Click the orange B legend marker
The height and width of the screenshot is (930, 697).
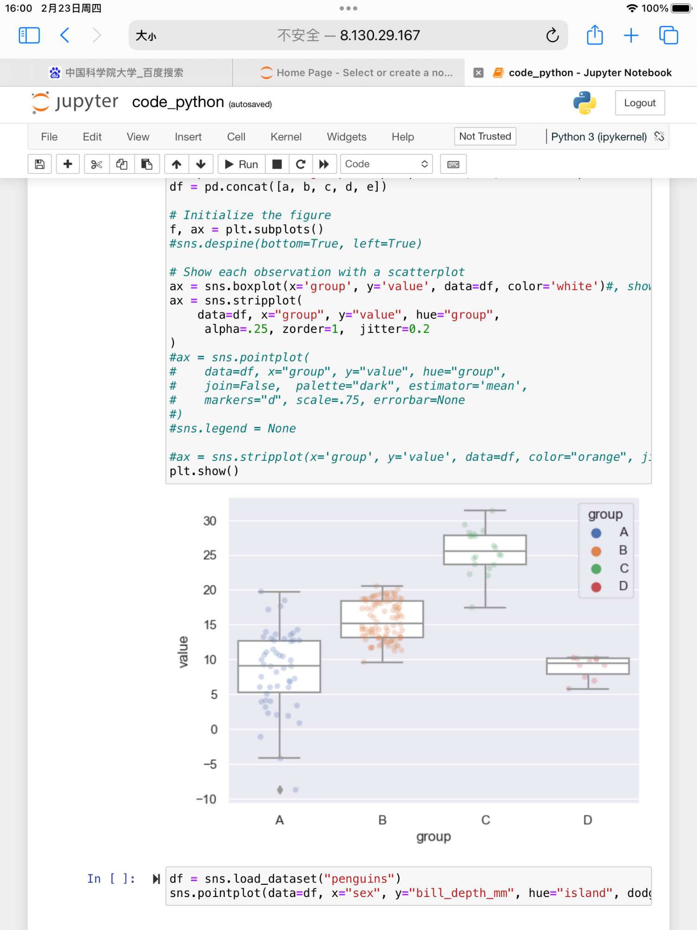(596, 551)
